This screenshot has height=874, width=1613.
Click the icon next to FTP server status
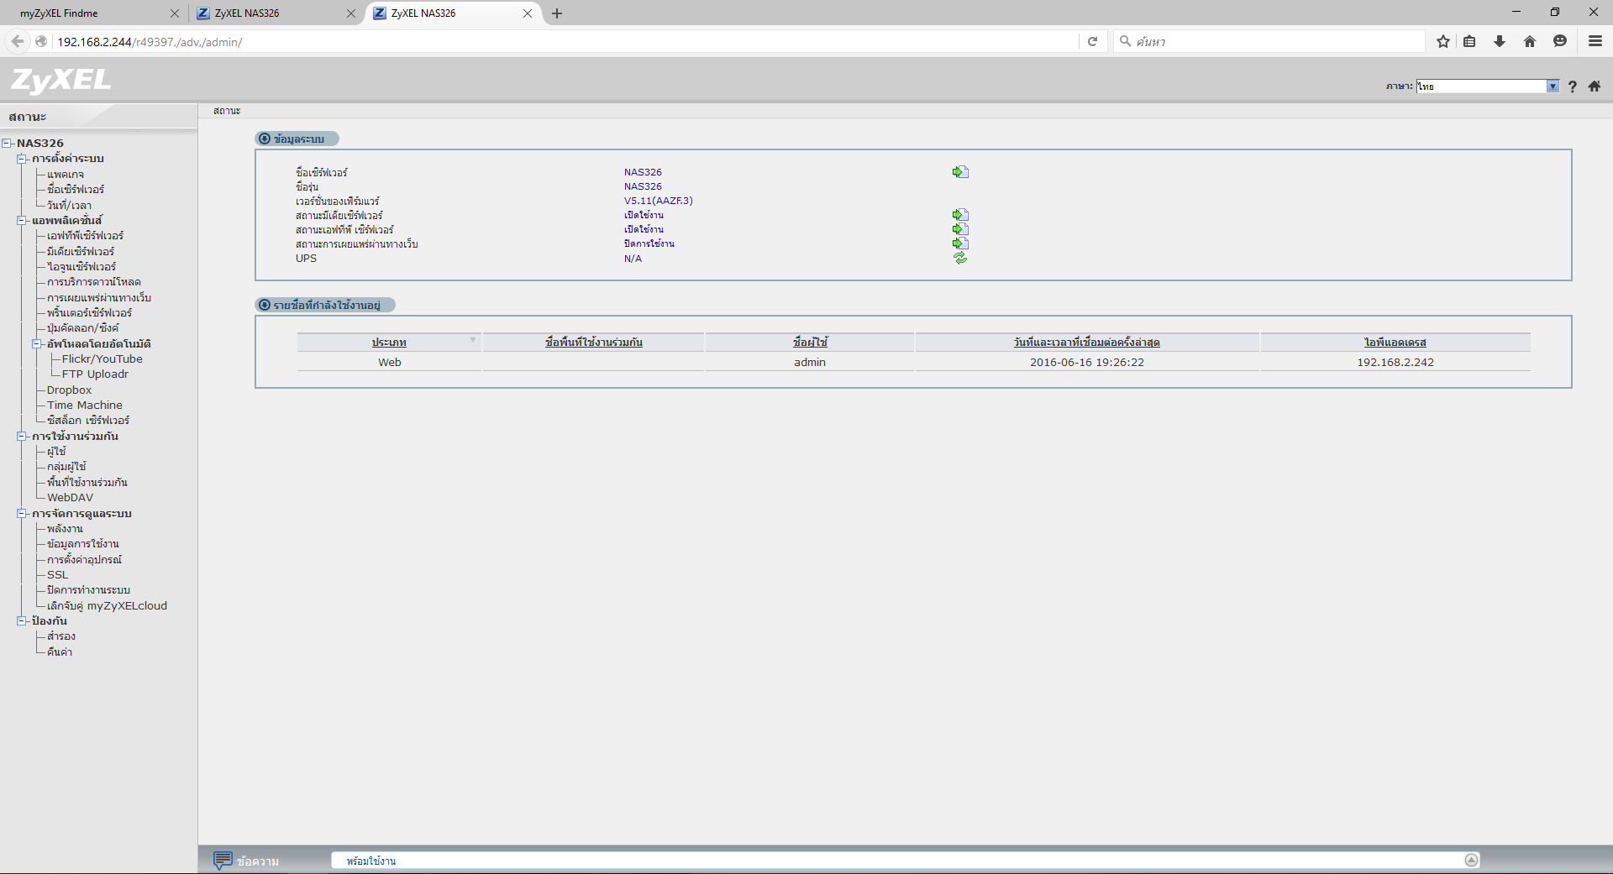pos(960,229)
